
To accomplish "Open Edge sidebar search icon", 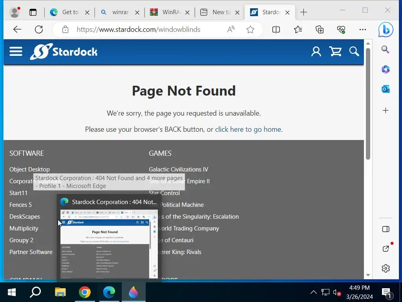I will tap(386, 49).
